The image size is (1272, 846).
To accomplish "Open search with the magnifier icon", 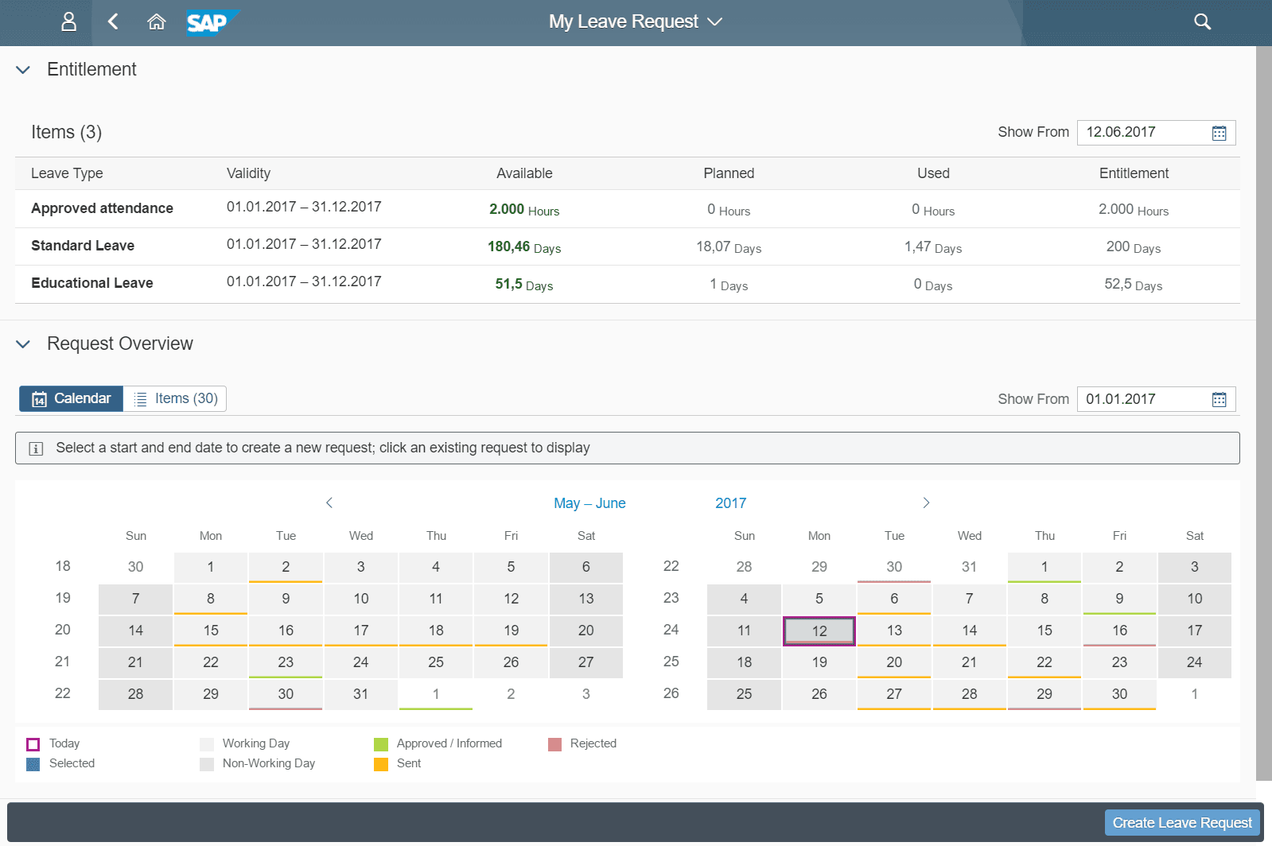I will tap(1202, 21).
